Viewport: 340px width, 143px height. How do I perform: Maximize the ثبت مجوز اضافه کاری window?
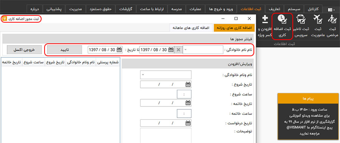click(236, 18)
